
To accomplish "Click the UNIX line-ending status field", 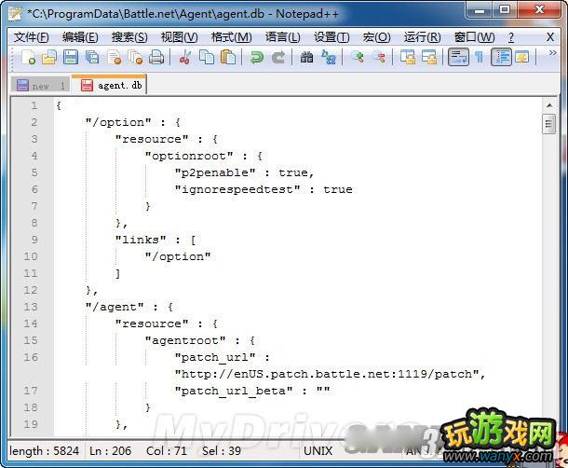I will (x=318, y=451).
